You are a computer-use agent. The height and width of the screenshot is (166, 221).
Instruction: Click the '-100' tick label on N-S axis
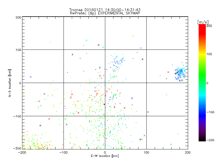(17, 116)
